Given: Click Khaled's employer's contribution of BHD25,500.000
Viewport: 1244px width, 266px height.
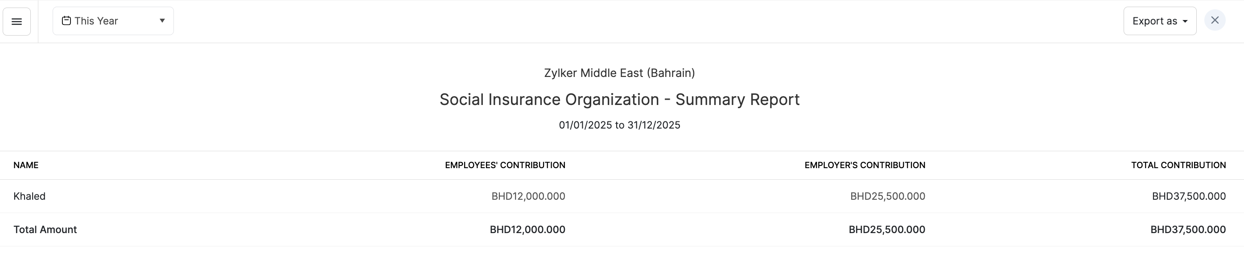Looking at the screenshot, I should click(x=887, y=196).
